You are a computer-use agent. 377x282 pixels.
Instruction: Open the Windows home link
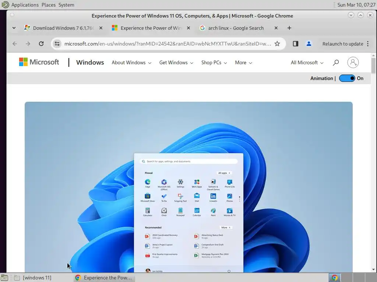tap(90, 62)
